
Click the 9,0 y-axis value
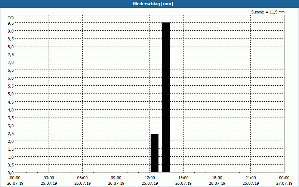[10, 31]
